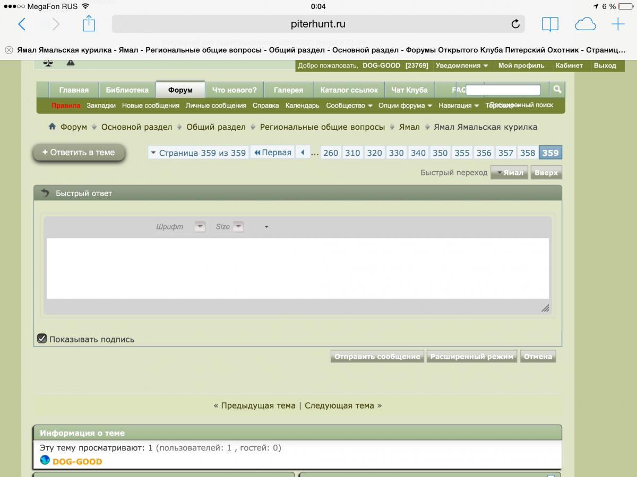Open the Библиотека tab
This screenshot has width=637, height=477.
pyautogui.click(x=127, y=90)
